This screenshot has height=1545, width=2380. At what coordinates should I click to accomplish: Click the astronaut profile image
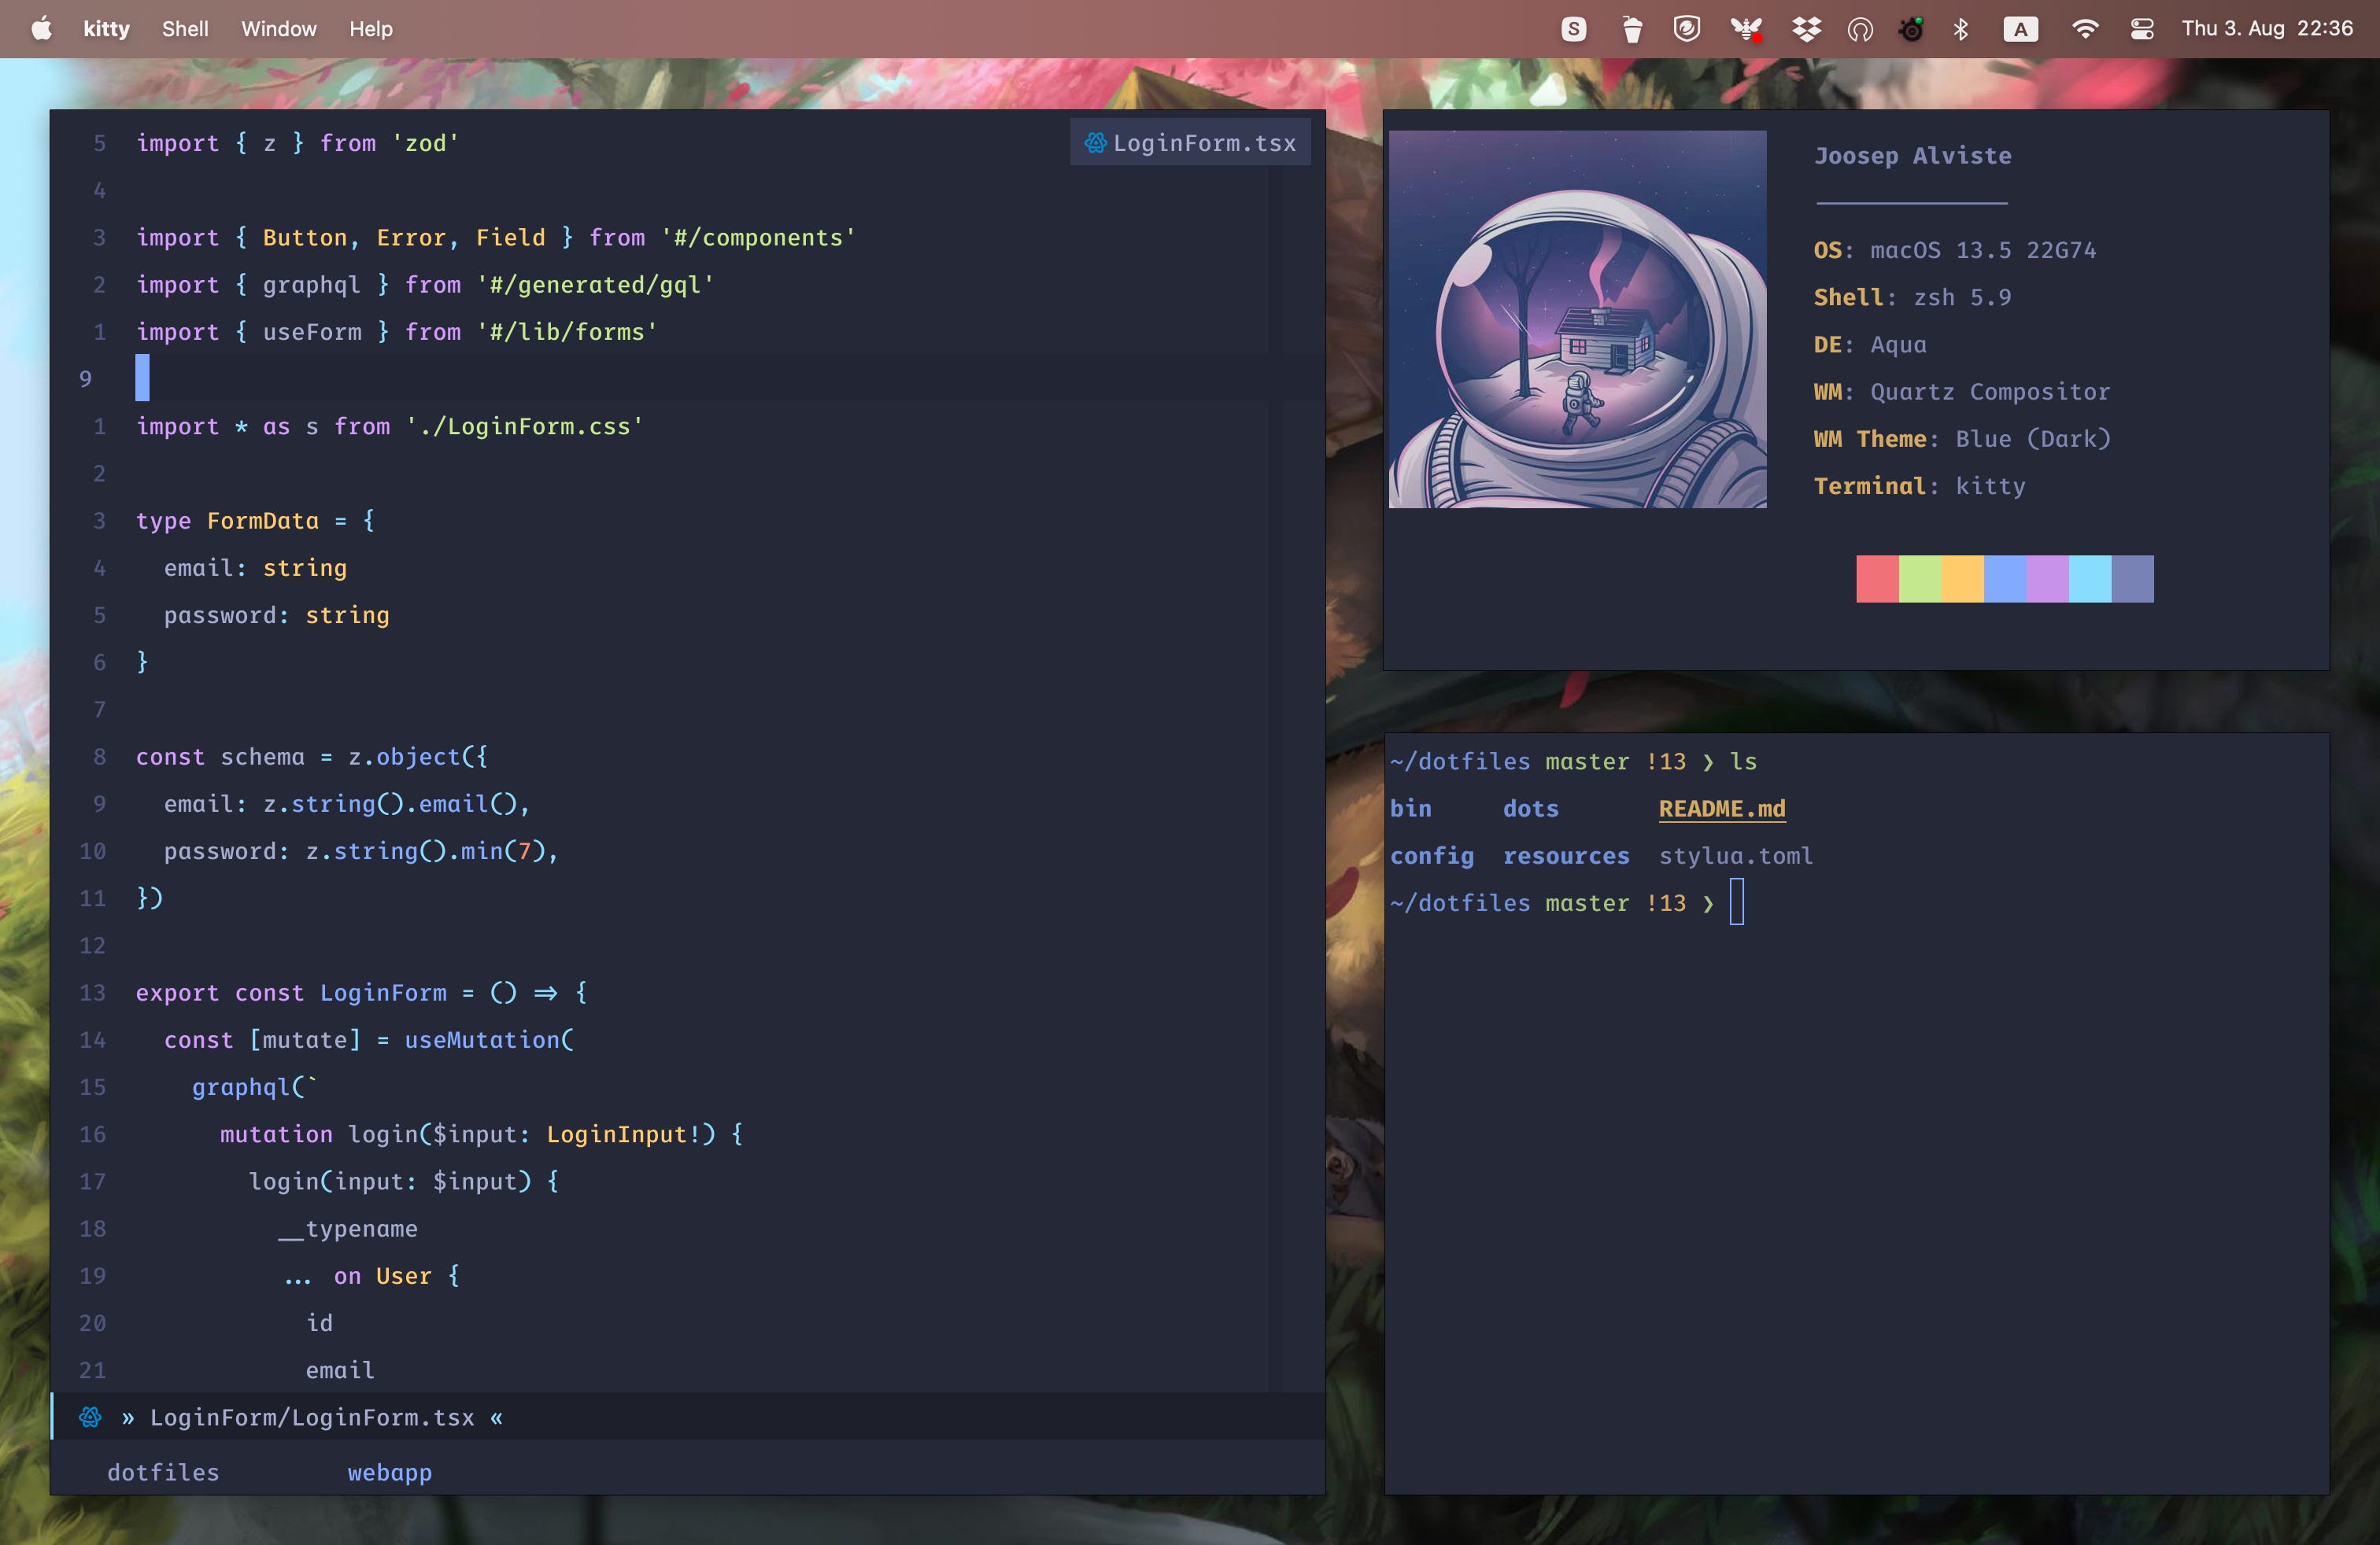point(1577,319)
